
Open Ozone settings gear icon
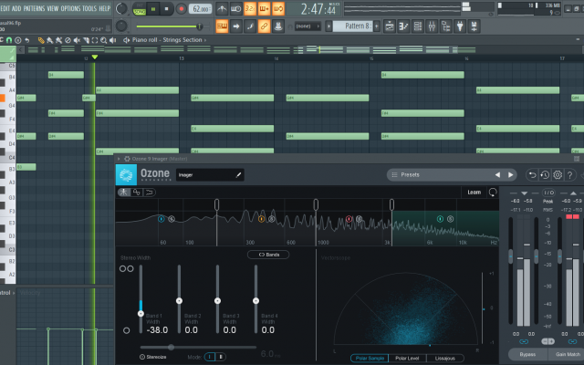coord(558,174)
